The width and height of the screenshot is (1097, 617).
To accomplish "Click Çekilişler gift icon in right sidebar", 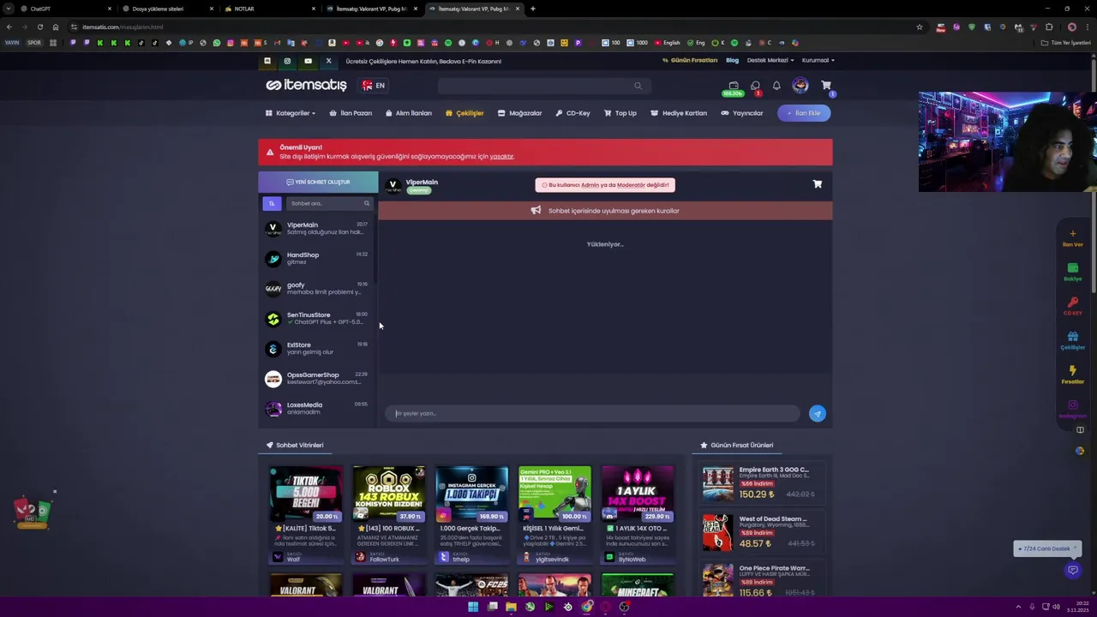I will (1072, 337).
